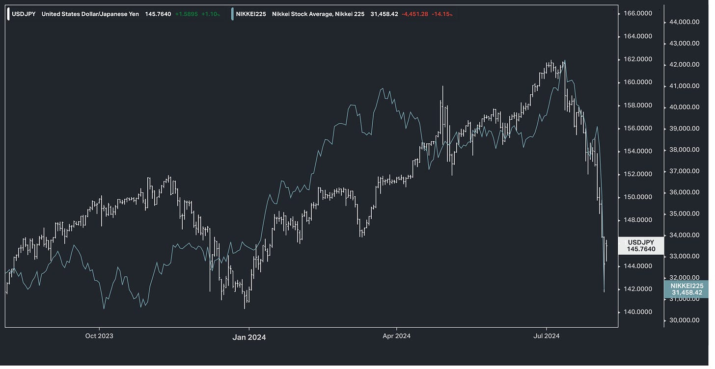The width and height of the screenshot is (715, 369).
Task: Click 37,000.00 on the Nikkei axis
Action: pos(684,171)
